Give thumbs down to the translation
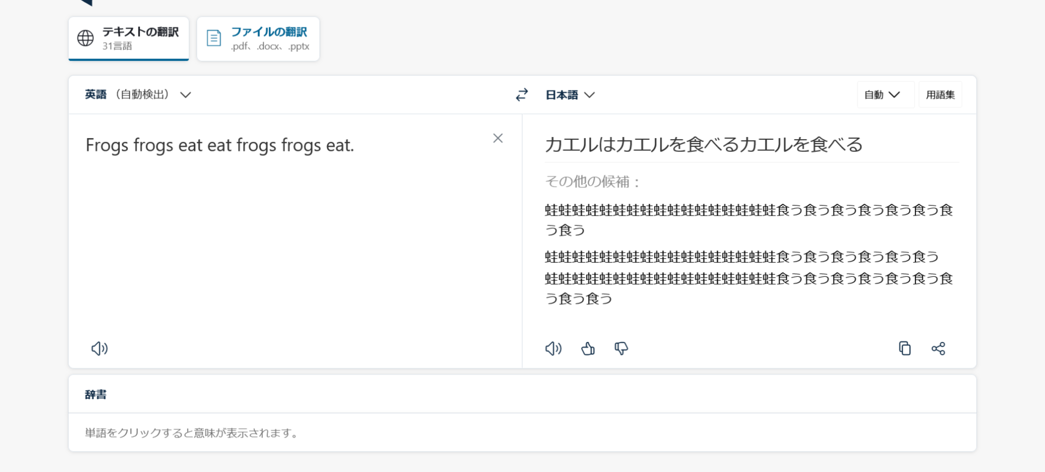1045x472 pixels. coord(621,349)
